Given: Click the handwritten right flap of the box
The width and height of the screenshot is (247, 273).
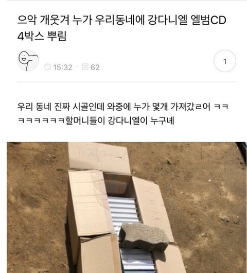Looking at the screenshot, I should coord(152,208).
